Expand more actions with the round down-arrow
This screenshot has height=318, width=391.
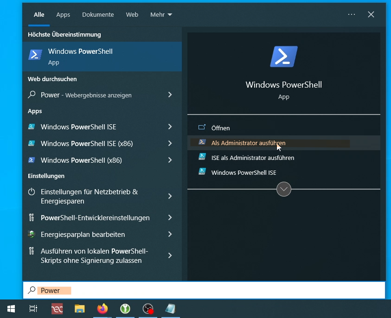point(284,189)
